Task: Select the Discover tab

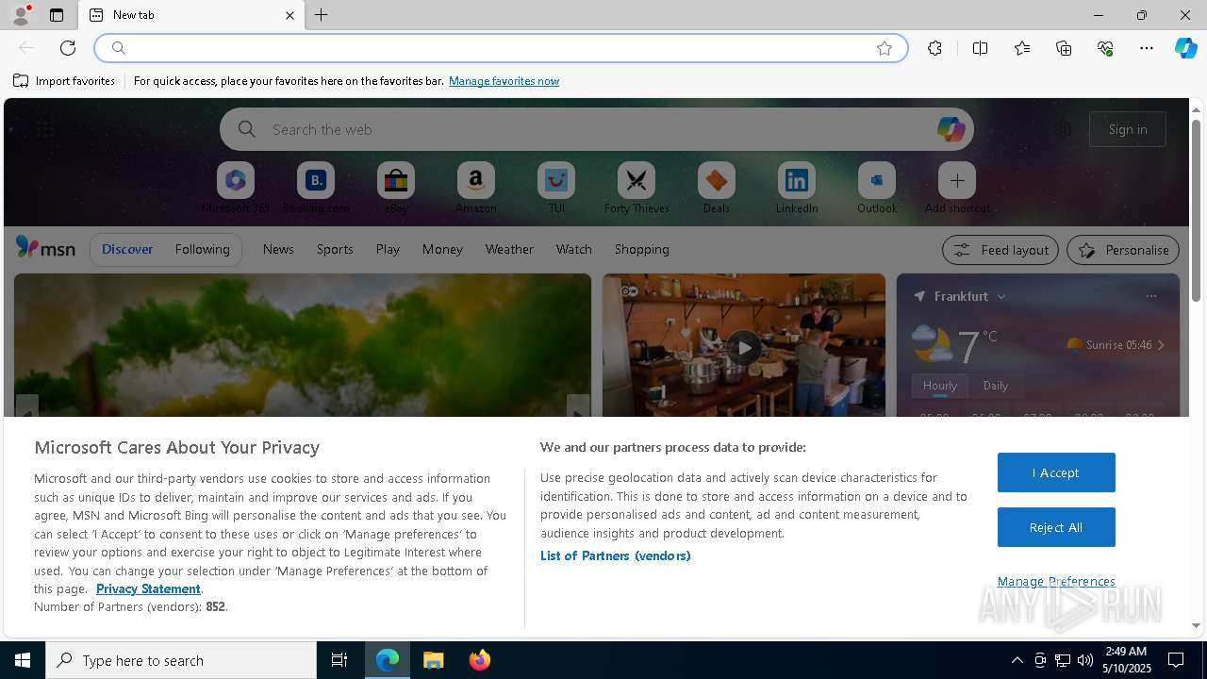Action: click(x=127, y=249)
